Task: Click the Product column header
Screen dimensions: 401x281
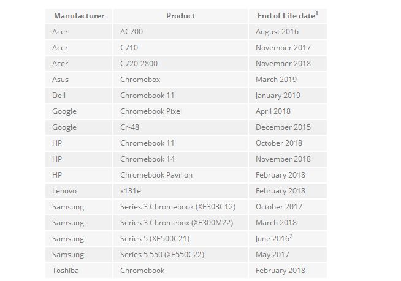Action: (x=180, y=16)
